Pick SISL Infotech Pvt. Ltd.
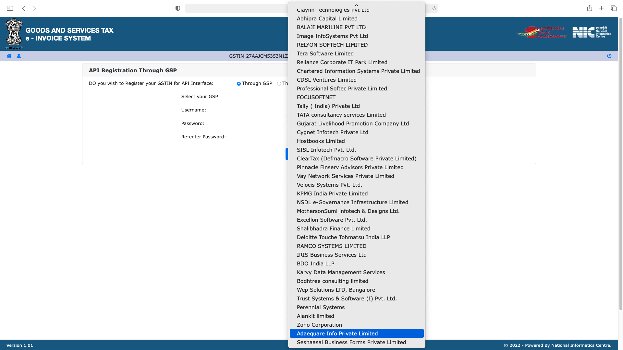This screenshot has height=350, width=623. pyautogui.click(x=357, y=150)
